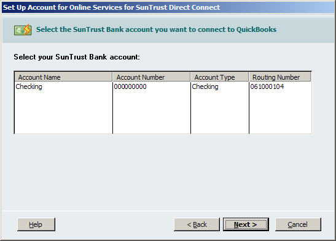Viewport: 336px width, 241px height.
Task: Click the Routing Number column header
Action: tap(279, 77)
